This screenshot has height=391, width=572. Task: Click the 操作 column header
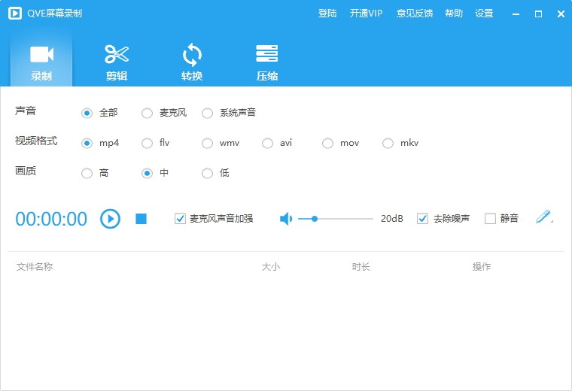(x=482, y=267)
